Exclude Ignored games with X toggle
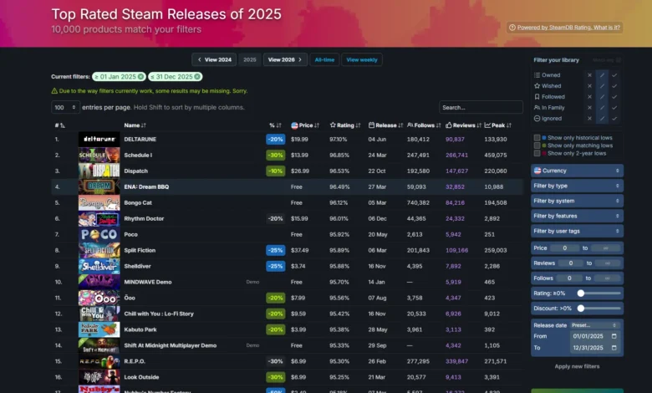 pos(589,119)
